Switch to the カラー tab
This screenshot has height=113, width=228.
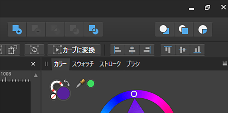61,64
